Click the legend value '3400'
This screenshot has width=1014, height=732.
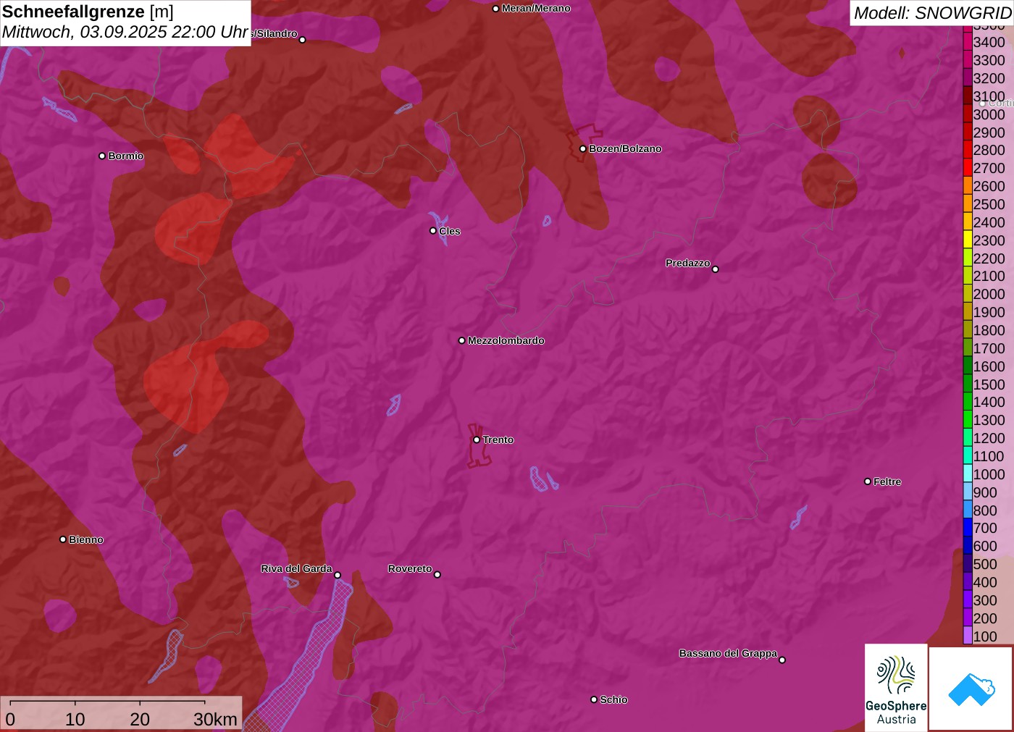click(x=989, y=42)
